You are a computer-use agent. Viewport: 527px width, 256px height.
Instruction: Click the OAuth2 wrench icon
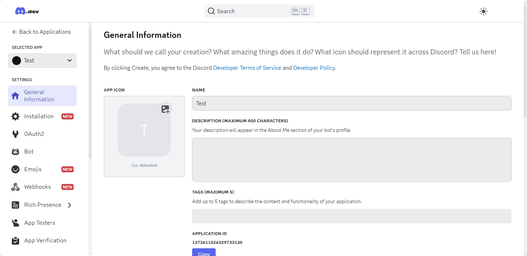(x=15, y=134)
